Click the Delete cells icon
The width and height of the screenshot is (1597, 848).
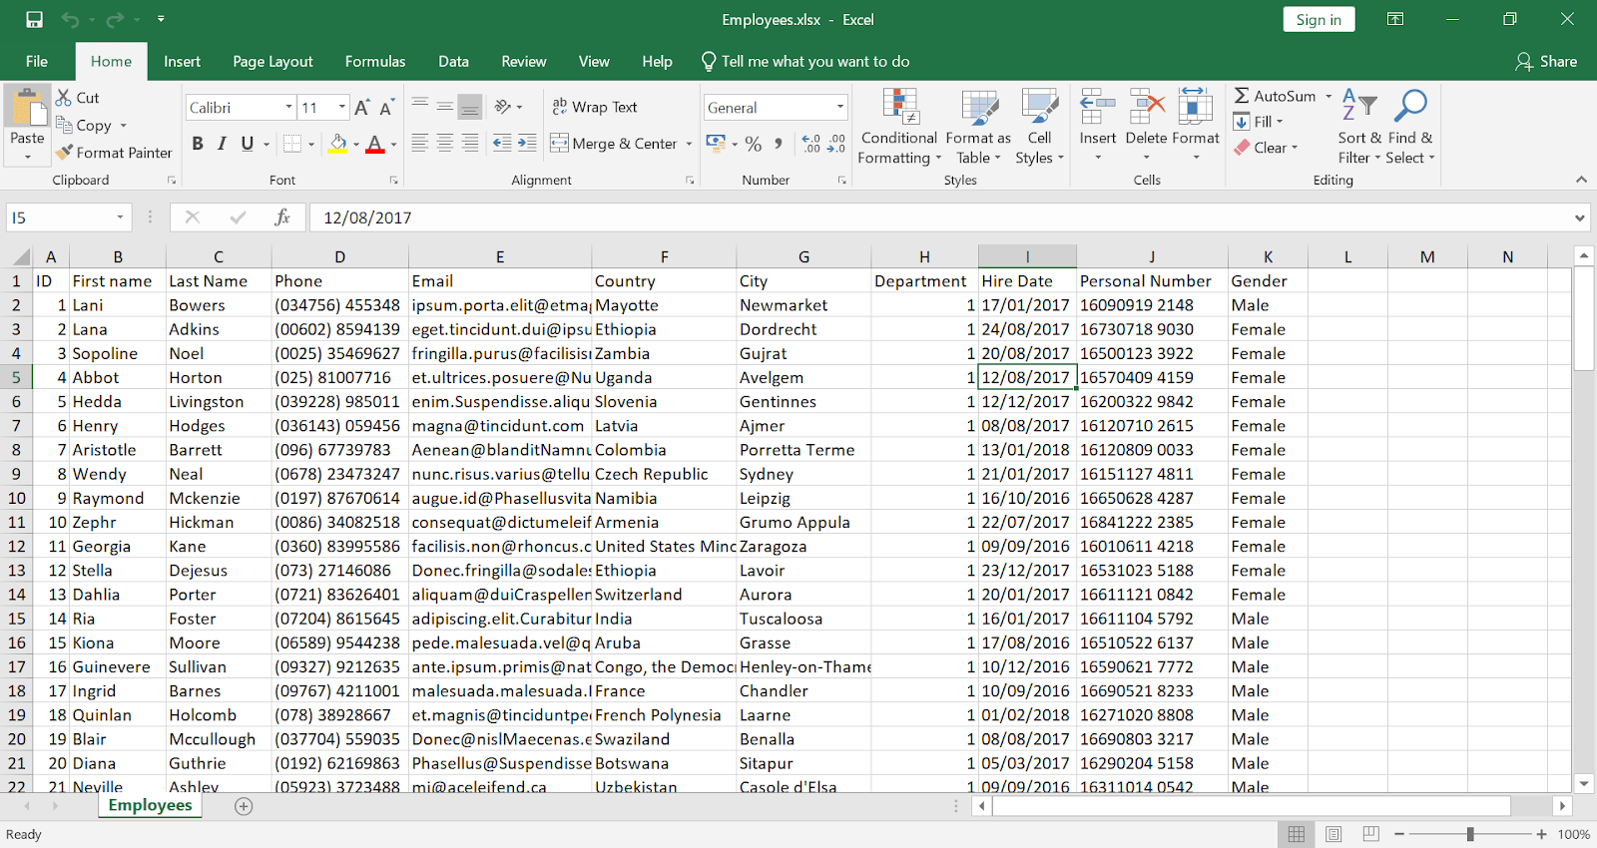pyautogui.click(x=1146, y=106)
